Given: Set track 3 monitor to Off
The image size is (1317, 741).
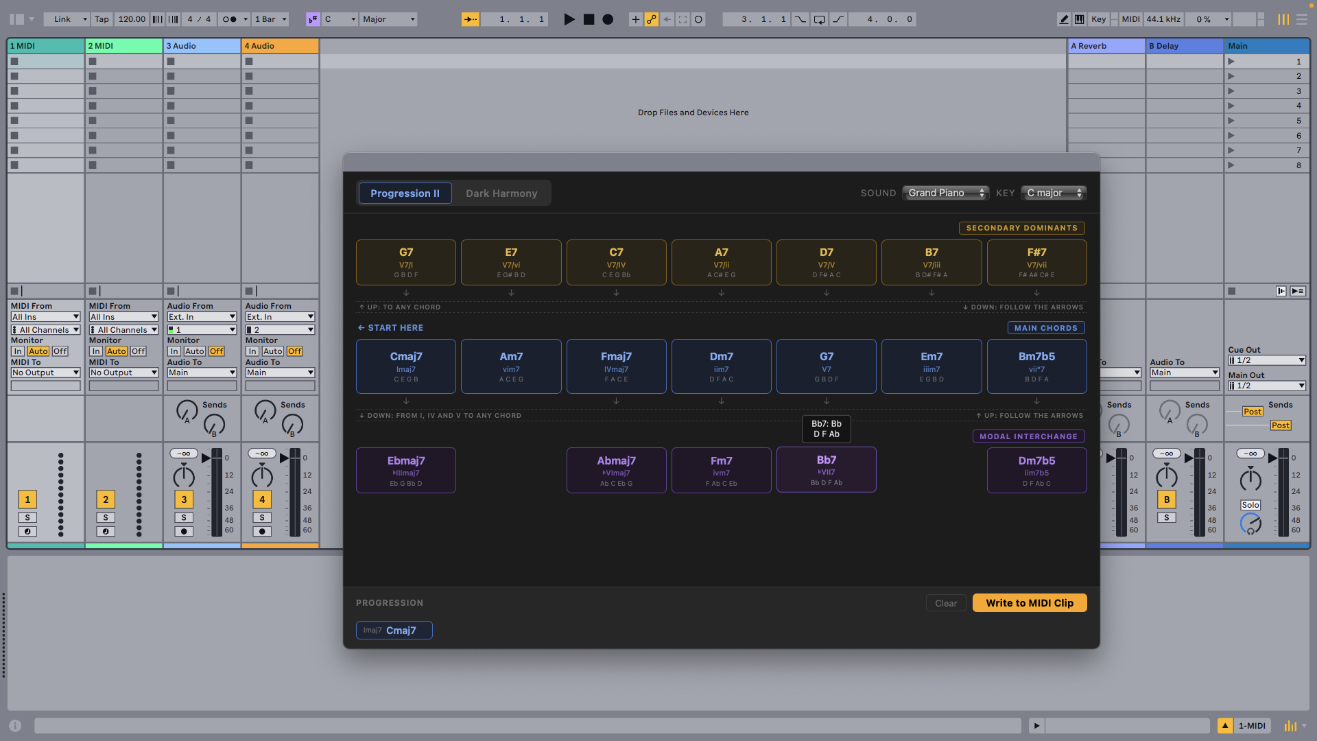Looking at the screenshot, I should click(217, 351).
